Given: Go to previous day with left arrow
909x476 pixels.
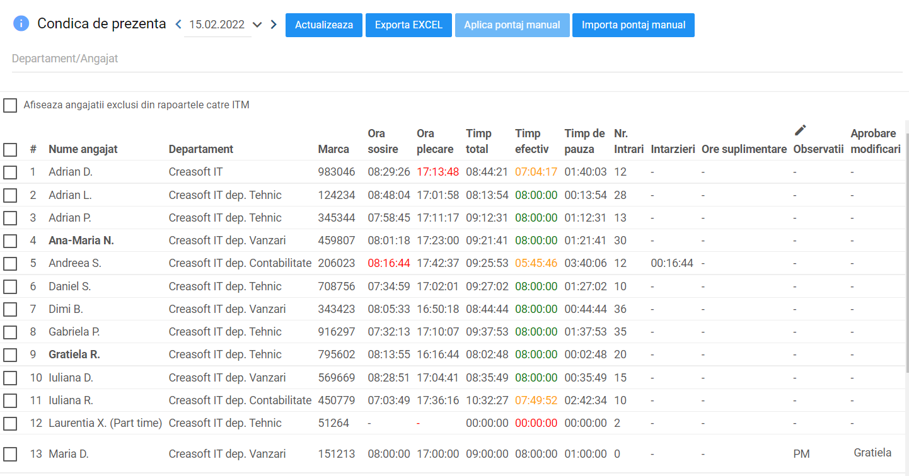Looking at the screenshot, I should (178, 25).
